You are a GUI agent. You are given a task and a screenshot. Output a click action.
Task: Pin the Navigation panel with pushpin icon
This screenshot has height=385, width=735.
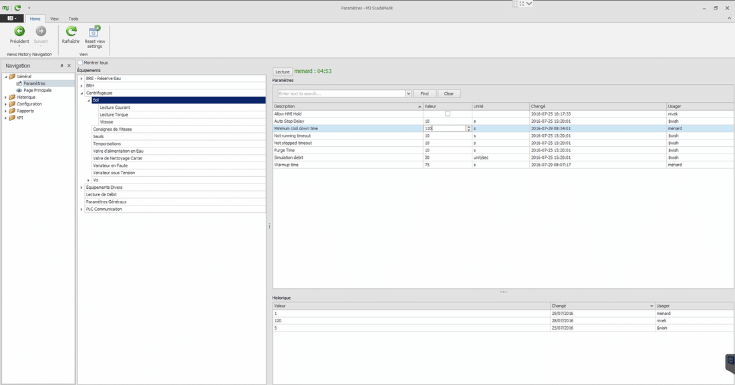(x=61, y=66)
